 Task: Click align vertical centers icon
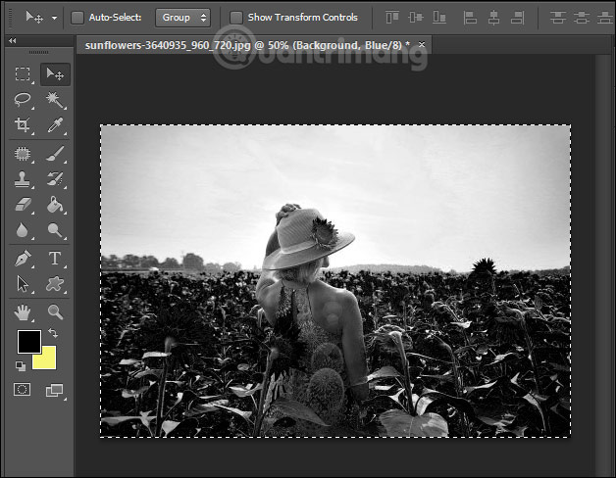pyautogui.click(x=416, y=18)
